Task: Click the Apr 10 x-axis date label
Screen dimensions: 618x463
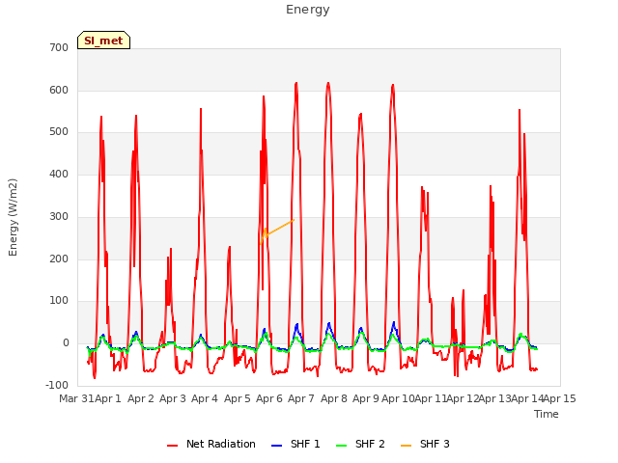Action: tap(398, 398)
